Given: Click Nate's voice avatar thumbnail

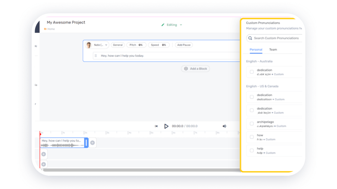Looking at the screenshot, I should pyautogui.click(x=90, y=45).
